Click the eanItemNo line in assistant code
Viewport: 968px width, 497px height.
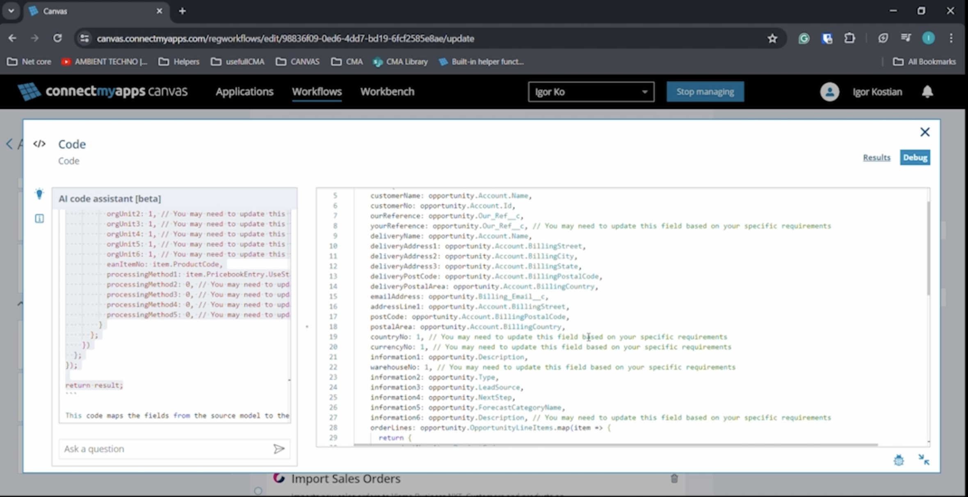[x=164, y=264]
